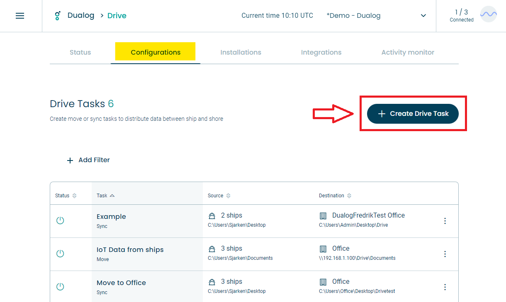Open three-dot menu for Example task

click(x=445, y=221)
